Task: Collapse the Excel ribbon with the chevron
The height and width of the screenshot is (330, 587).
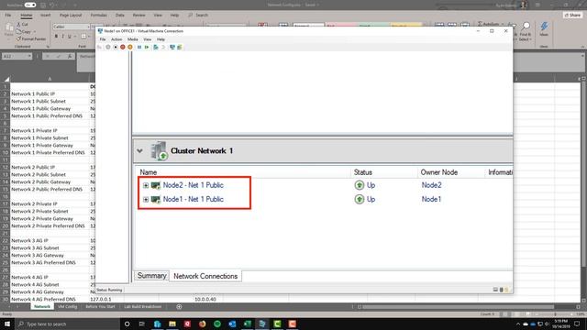Action: click(582, 47)
